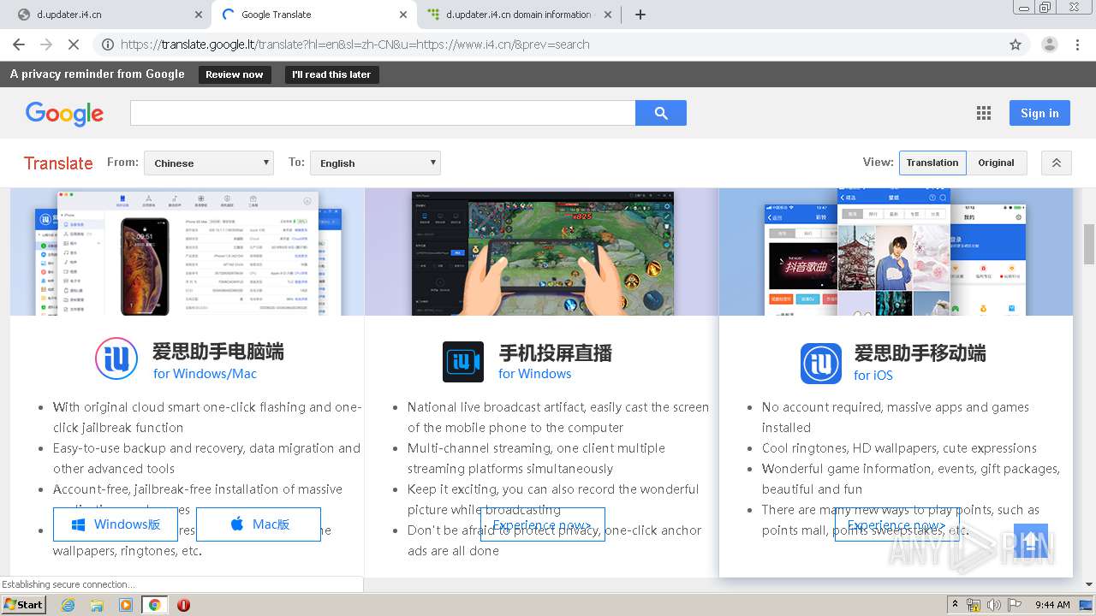This screenshot has width=1096, height=616.
Task: Open the From language dropdown (Chinese)
Action: click(x=209, y=163)
